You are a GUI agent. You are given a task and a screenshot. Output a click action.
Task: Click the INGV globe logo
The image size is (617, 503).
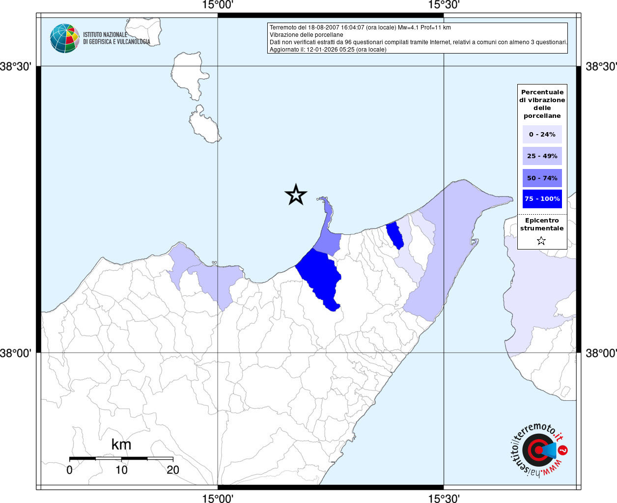tap(64, 38)
